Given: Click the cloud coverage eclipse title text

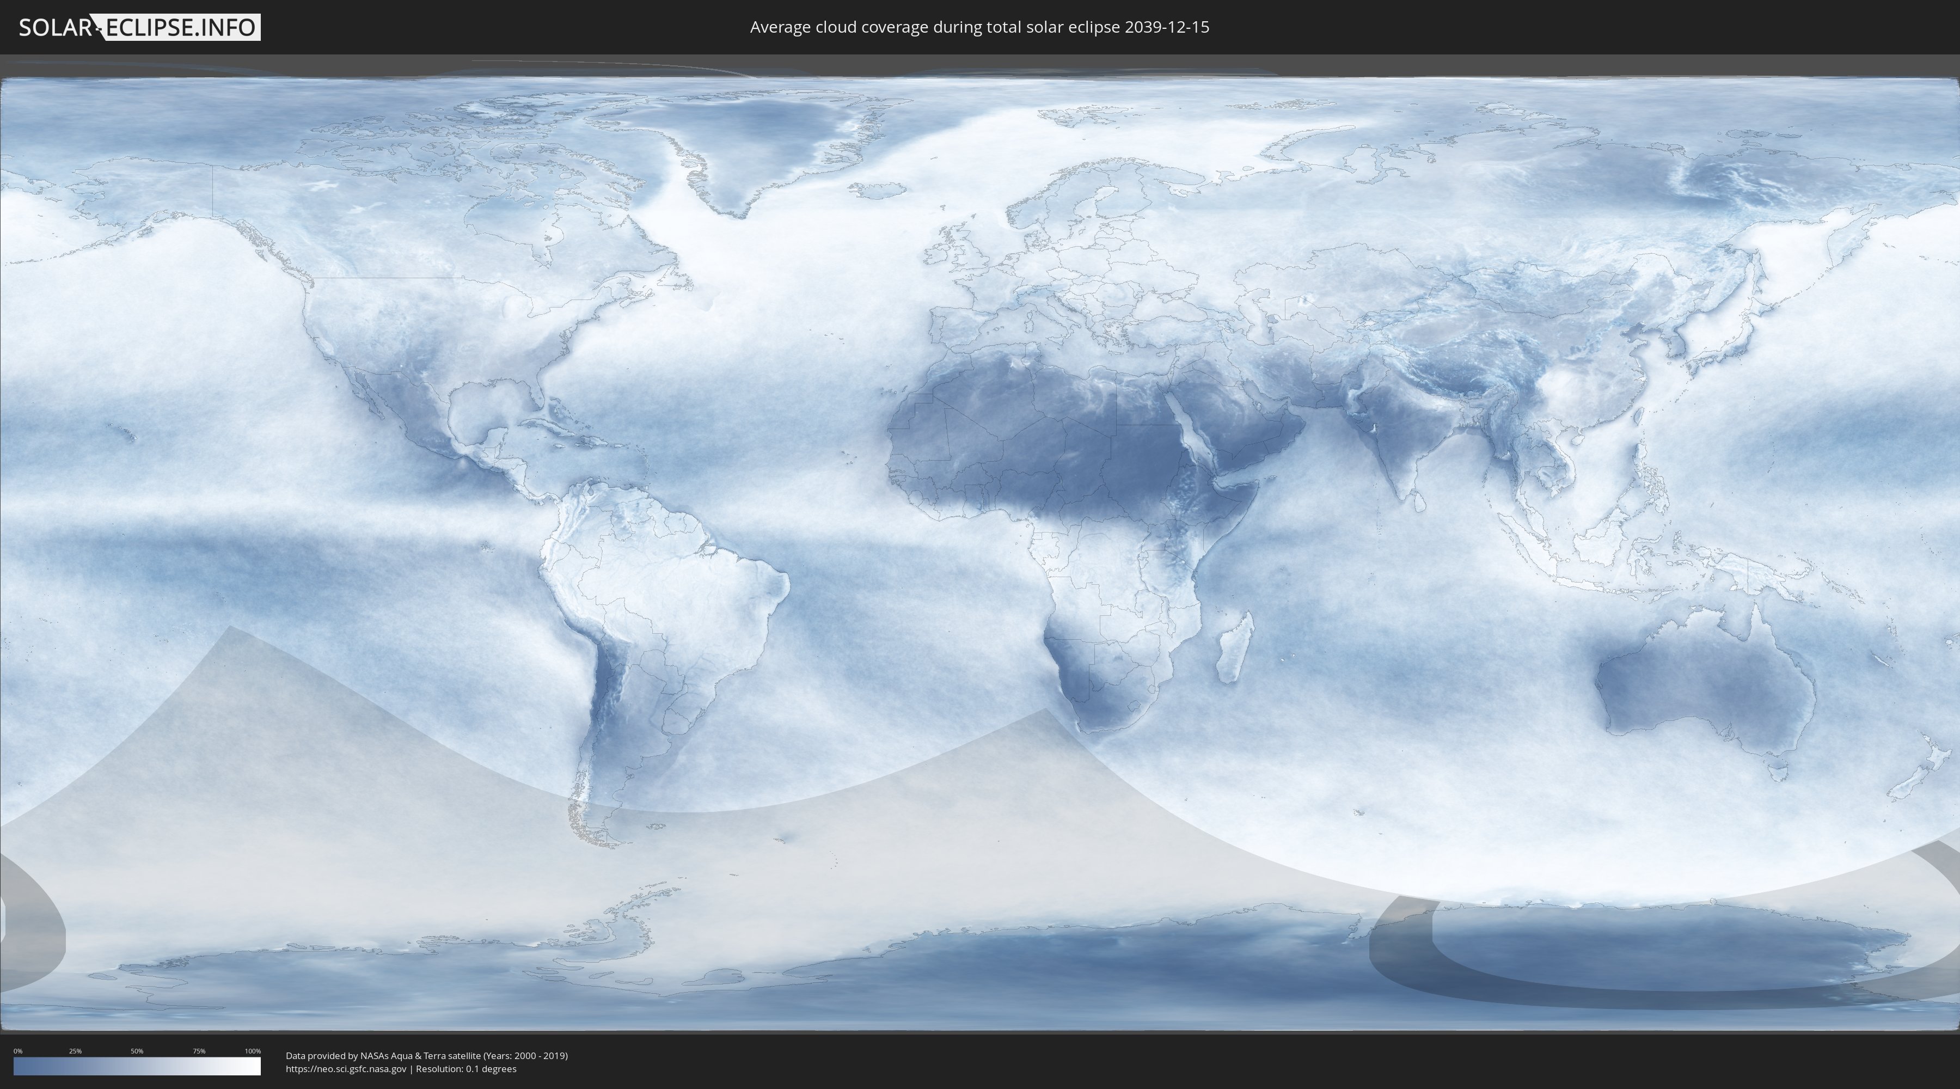Looking at the screenshot, I should (979, 27).
